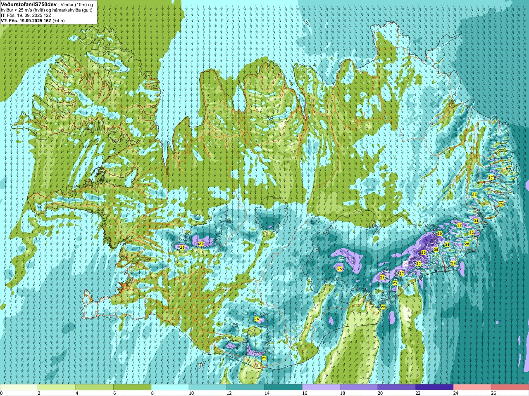Click the header title 'Veðurstofan/IS750dev'

point(29,4)
